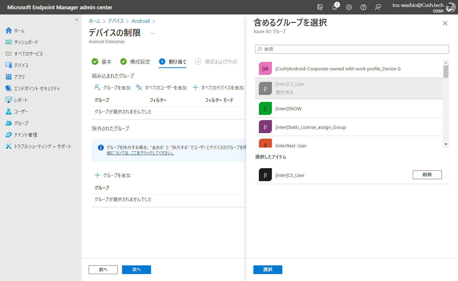Select [Cosh]Android-Corporate-owned with work profile group
458x281 pixels.
tap(349, 69)
